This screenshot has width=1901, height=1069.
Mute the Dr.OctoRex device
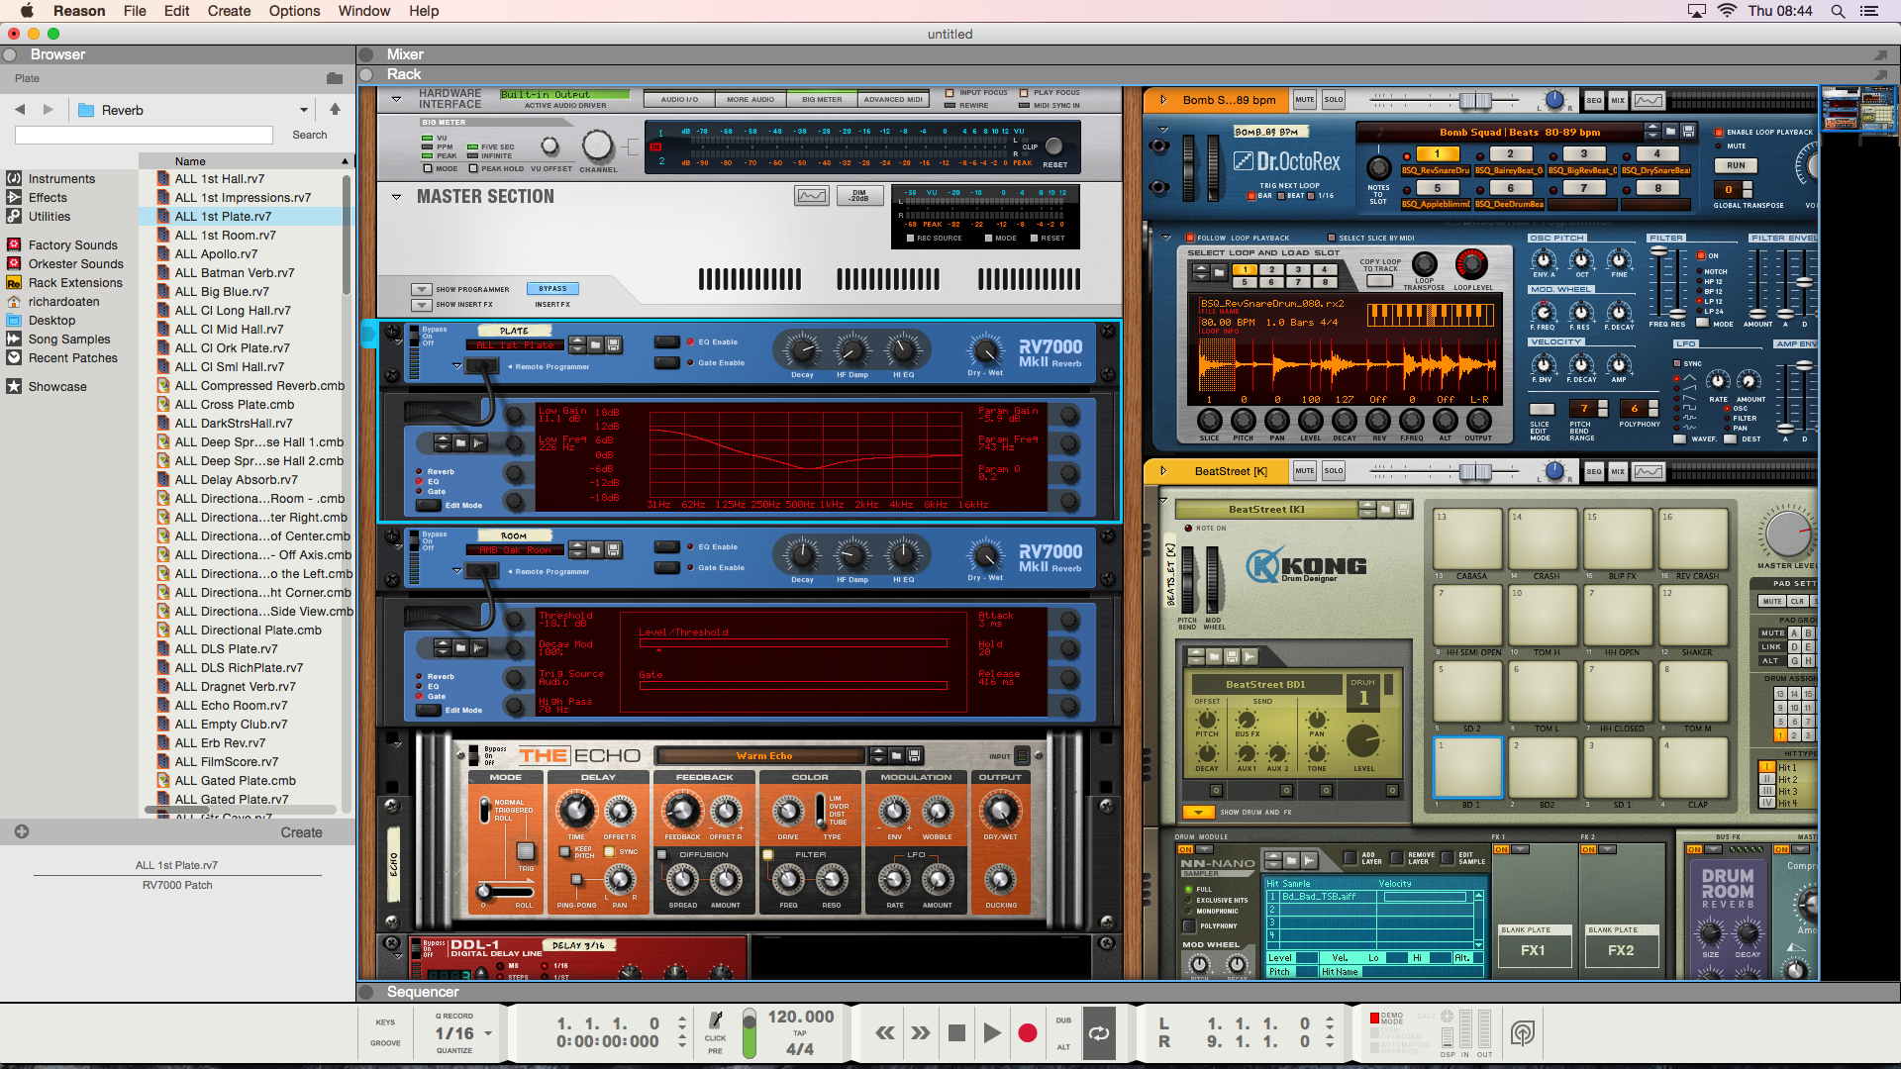click(1304, 99)
